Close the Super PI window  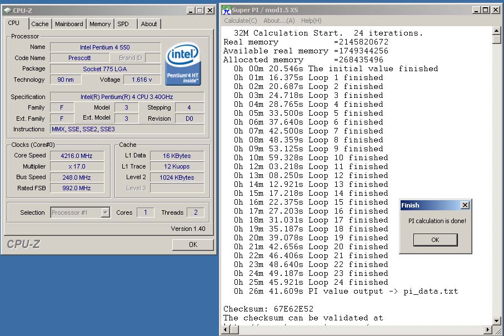[x=496, y=10]
